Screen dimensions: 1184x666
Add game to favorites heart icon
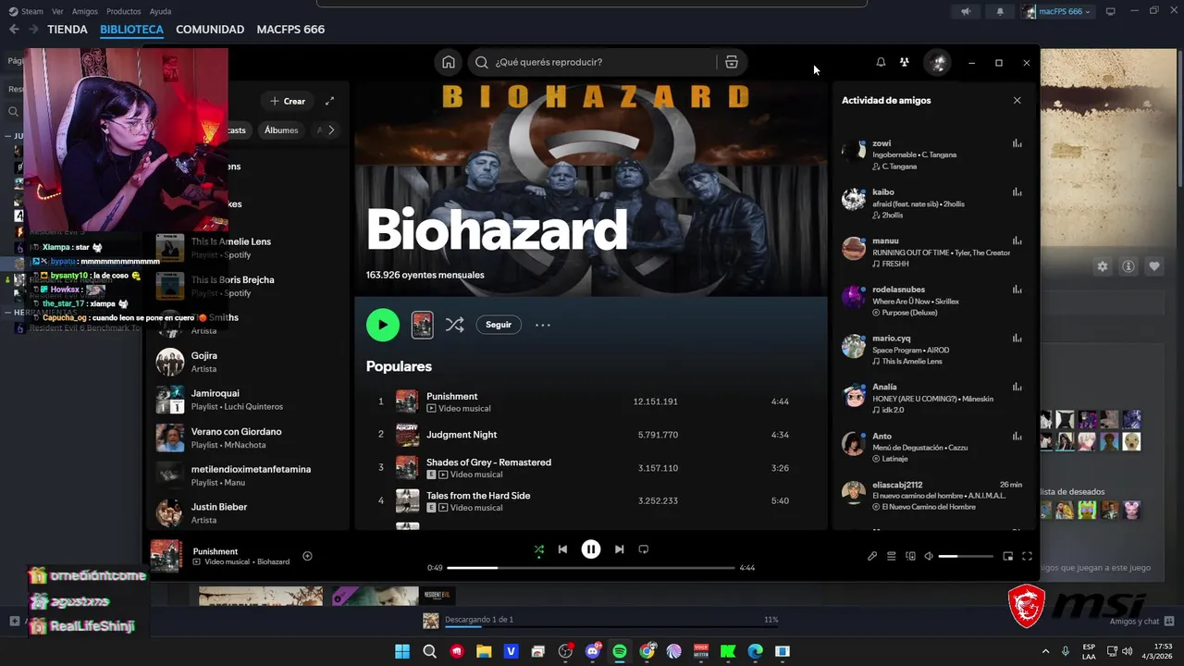[1154, 266]
